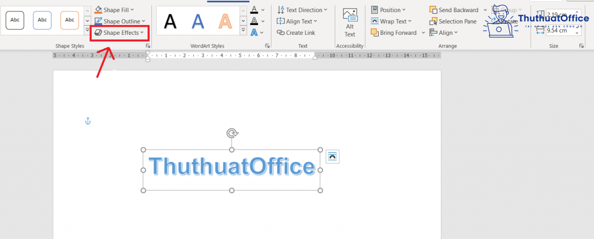Open the Align Text dropdown
Viewport: 594px width, 239px height.
[297, 21]
